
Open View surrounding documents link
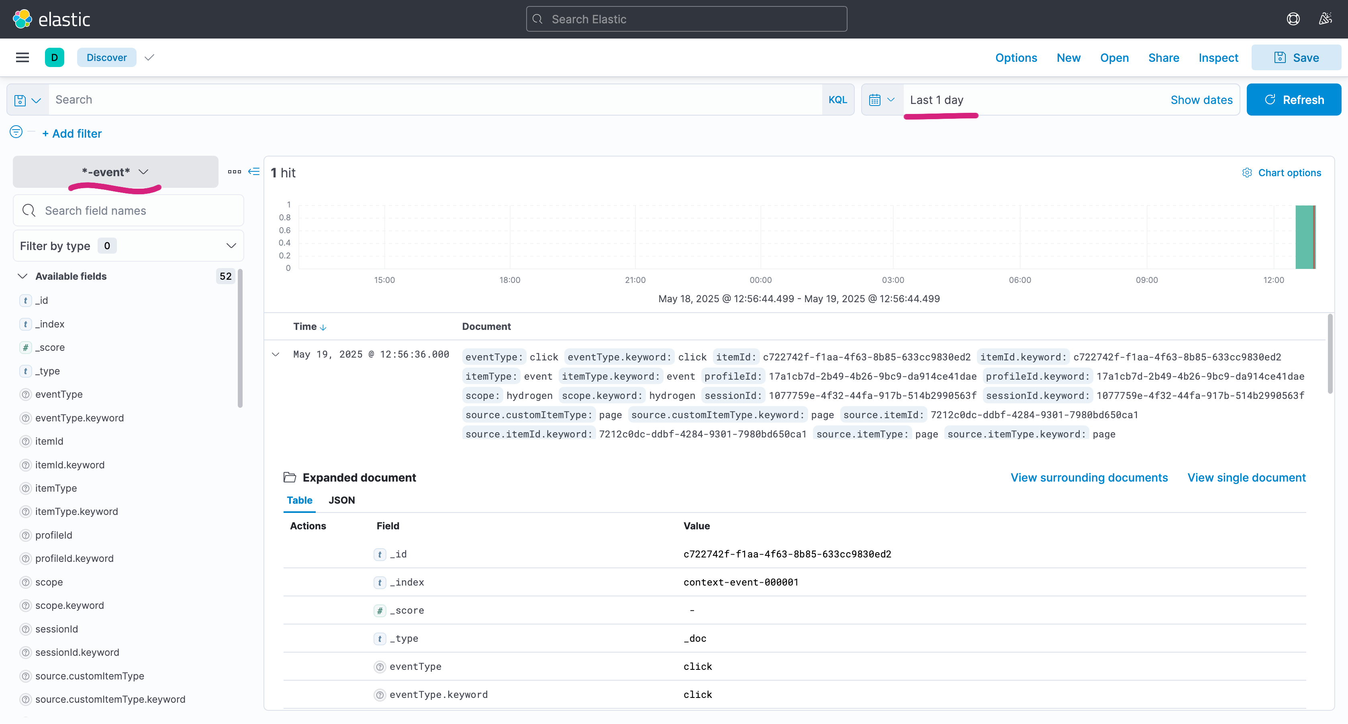click(1089, 478)
